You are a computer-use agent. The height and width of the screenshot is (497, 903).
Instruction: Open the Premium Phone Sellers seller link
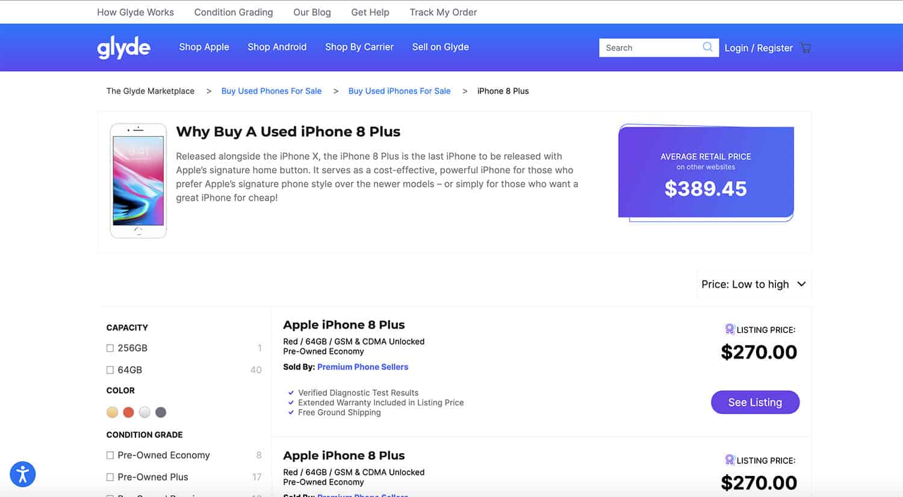click(362, 366)
